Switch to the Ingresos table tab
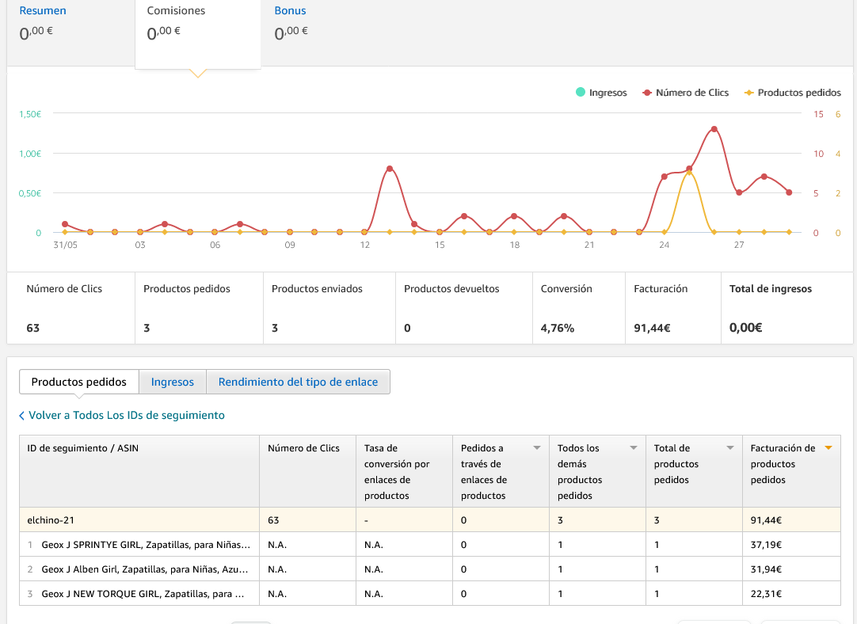 pyautogui.click(x=172, y=382)
